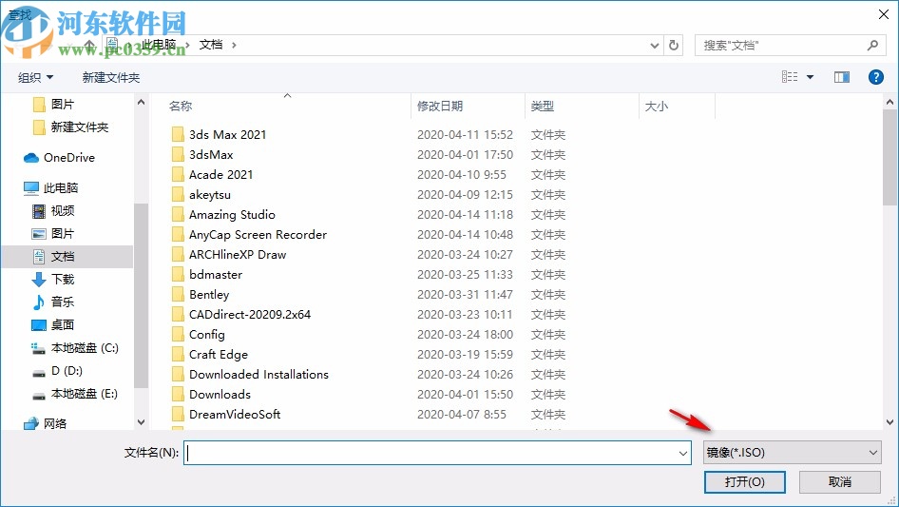Click file list scroll up arrow

point(889,102)
